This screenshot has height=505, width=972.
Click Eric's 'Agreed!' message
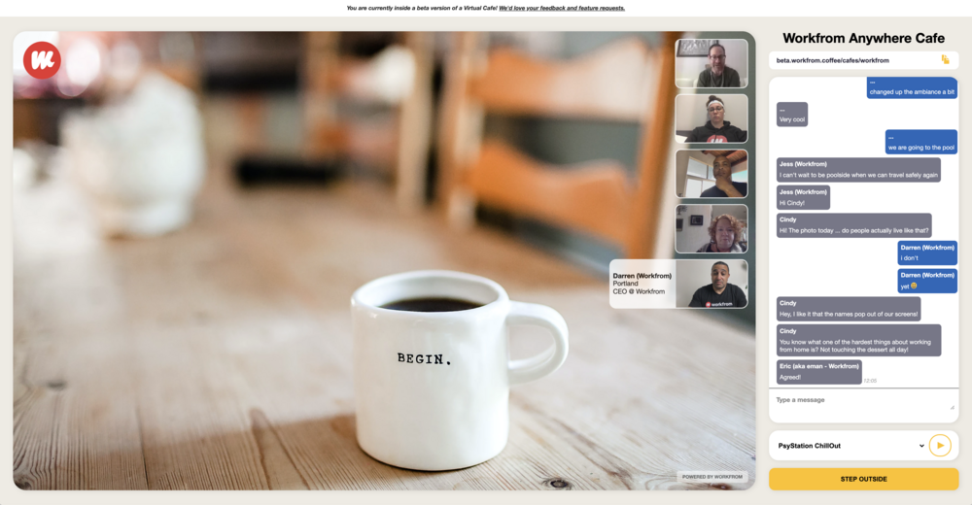818,372
